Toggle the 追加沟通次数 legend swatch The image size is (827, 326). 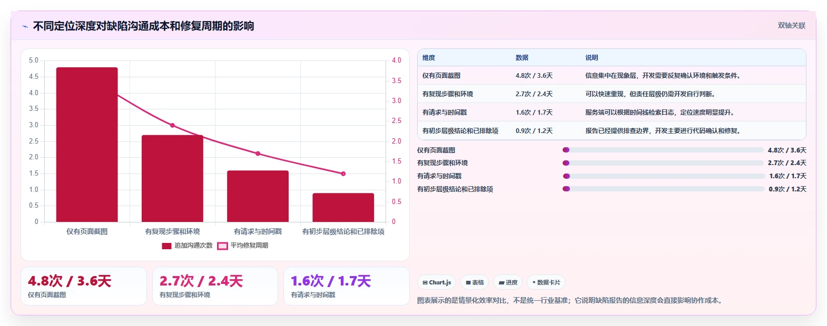[x=166, y=246]
